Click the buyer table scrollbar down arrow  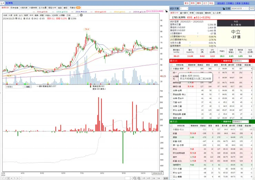(254, 118)
